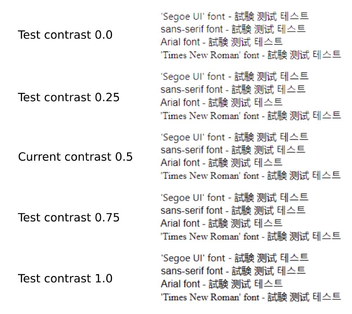The height and width of the screenshot is (314, 352).
Task: Select Segoe UI sample for contrast 0.0
Action: [x=234, y=16]
